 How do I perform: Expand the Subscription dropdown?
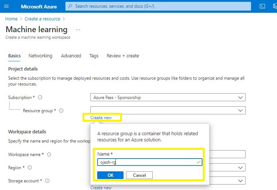click(240, 98)
